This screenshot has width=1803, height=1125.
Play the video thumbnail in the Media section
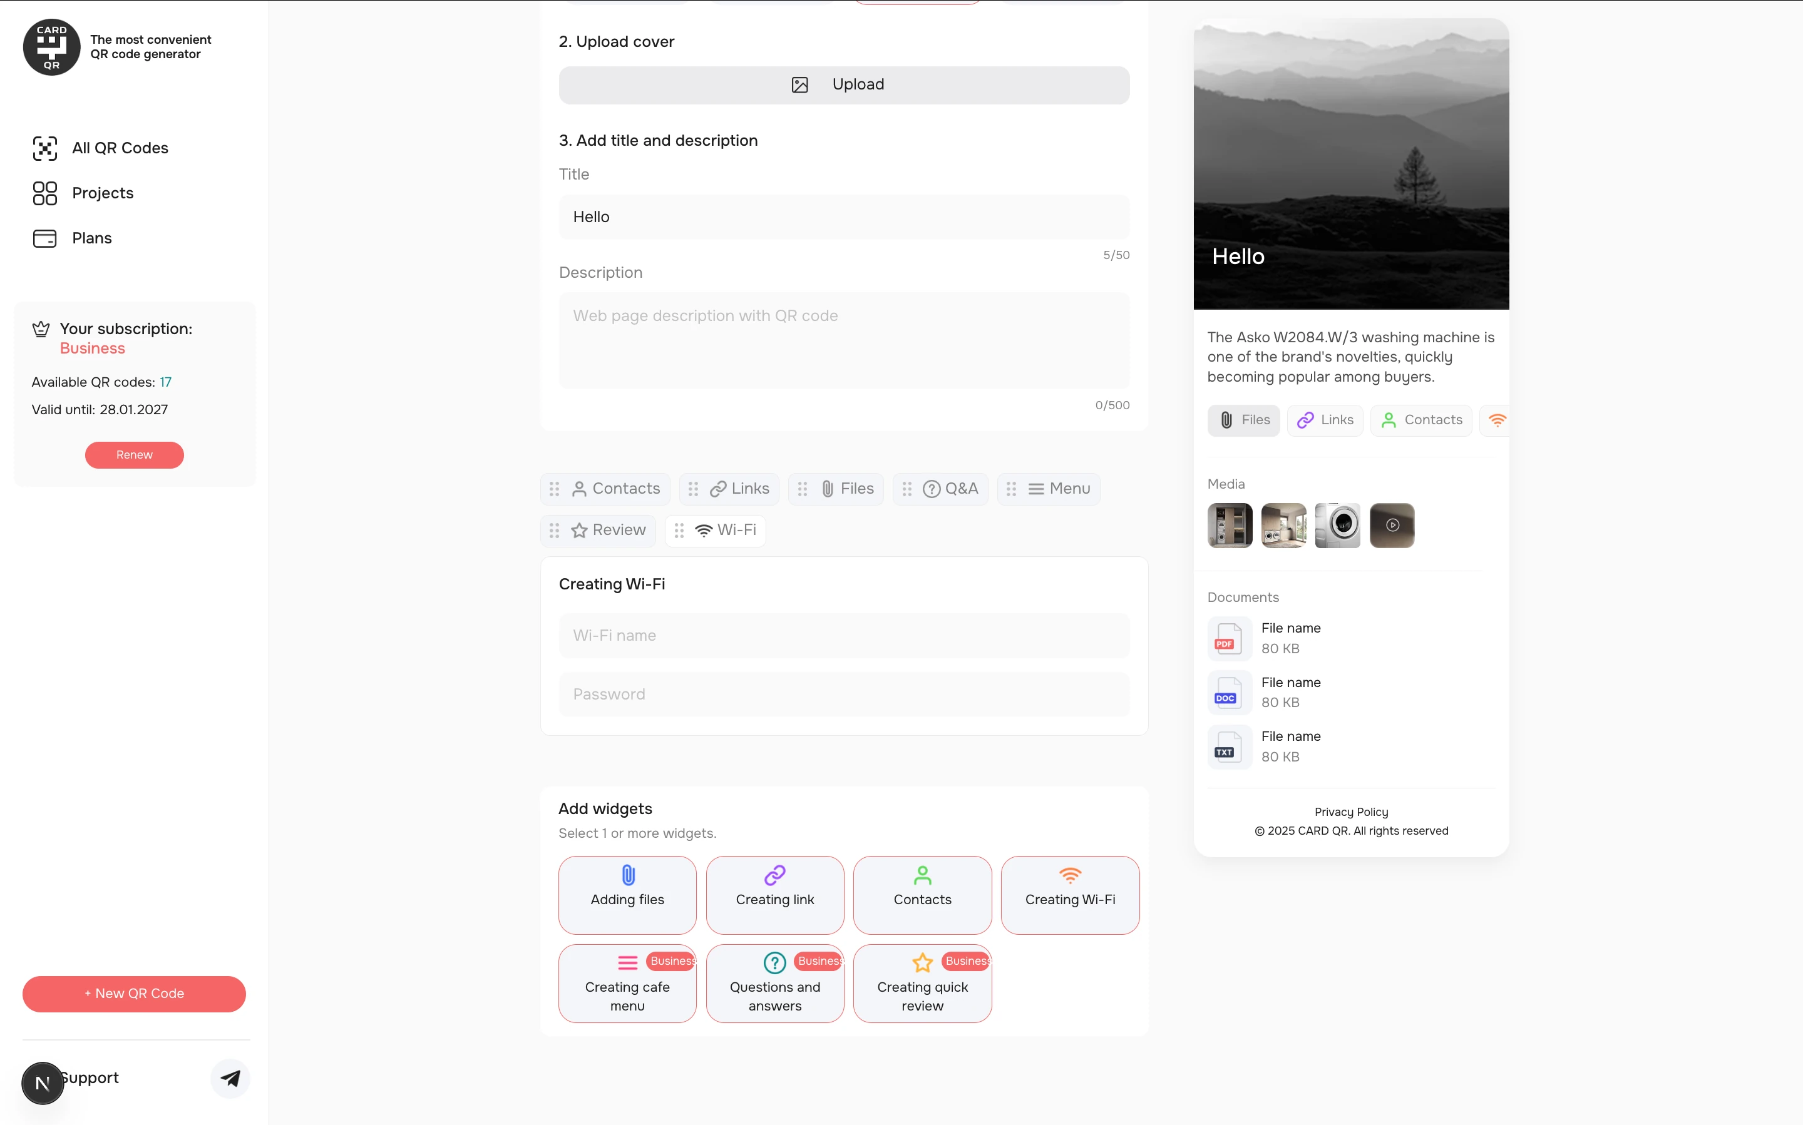click(x=1392, y=526)
